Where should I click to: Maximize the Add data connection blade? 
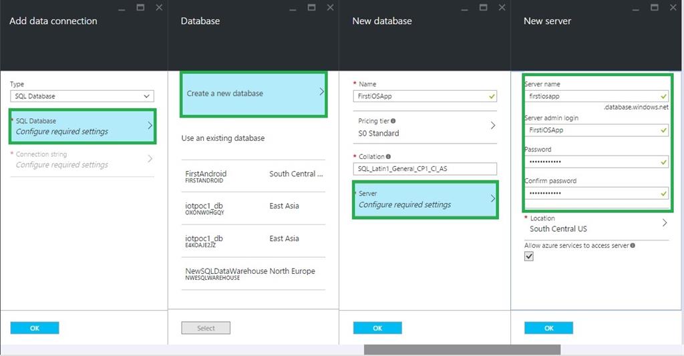pos(140,7)
